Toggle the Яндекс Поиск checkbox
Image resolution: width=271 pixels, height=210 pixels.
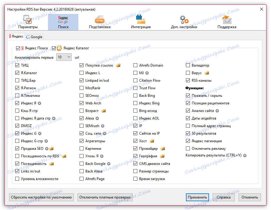point(18,48)
